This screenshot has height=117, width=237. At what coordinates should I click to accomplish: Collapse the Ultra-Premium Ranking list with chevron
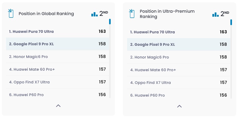179,106
